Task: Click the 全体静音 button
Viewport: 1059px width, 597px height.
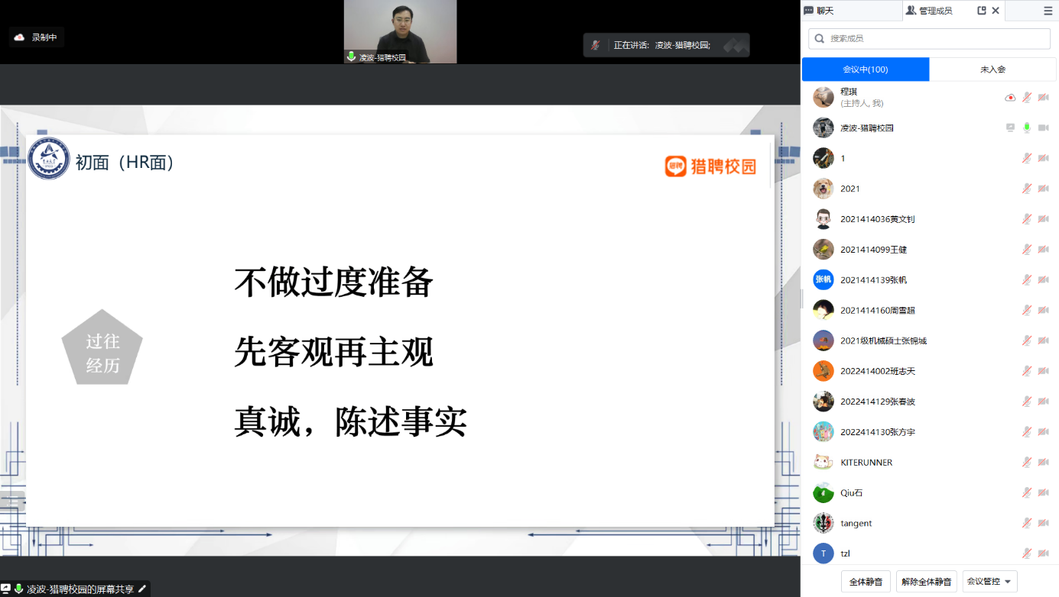Action: tap(866, 582)
